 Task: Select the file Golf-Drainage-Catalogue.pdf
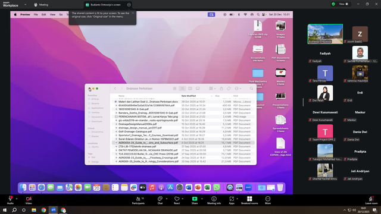click(135, 131)
